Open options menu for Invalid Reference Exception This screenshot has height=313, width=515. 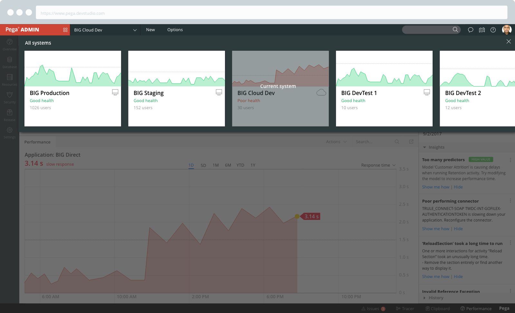pyautogui.click(x=510, y=291)
